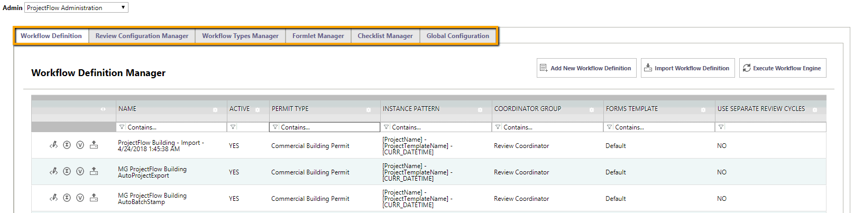Image resolution: width=854 pixels, height=213 pixels.
Task: Switch to Global Configuration tab
Action: pos(458,36)
